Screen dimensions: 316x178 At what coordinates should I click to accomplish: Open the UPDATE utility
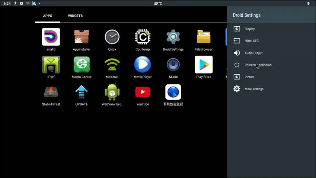coord(81,91)
